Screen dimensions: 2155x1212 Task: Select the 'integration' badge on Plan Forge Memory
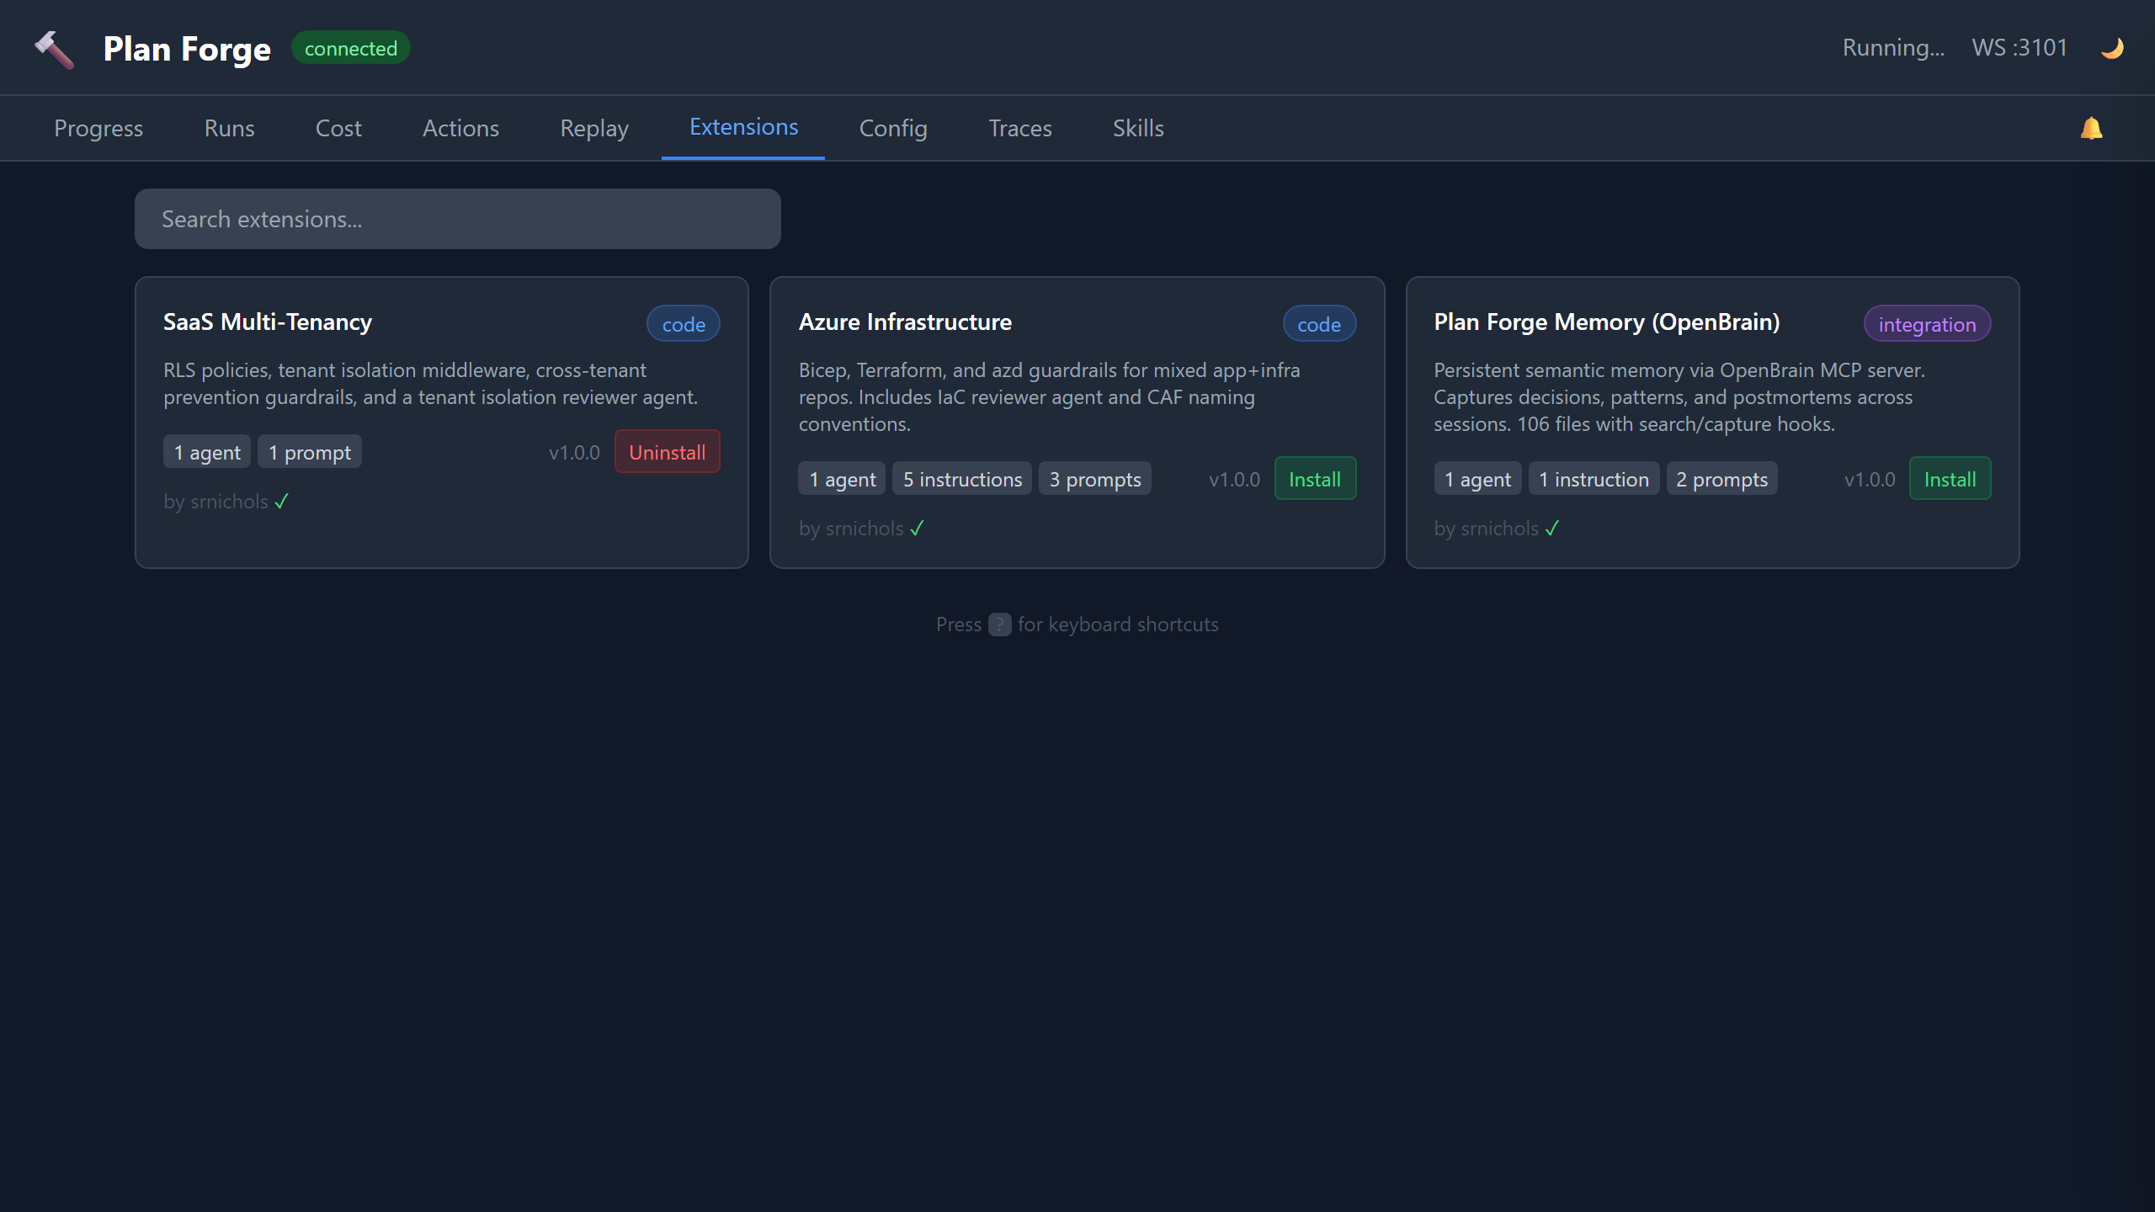click(x=1927, y=323)
